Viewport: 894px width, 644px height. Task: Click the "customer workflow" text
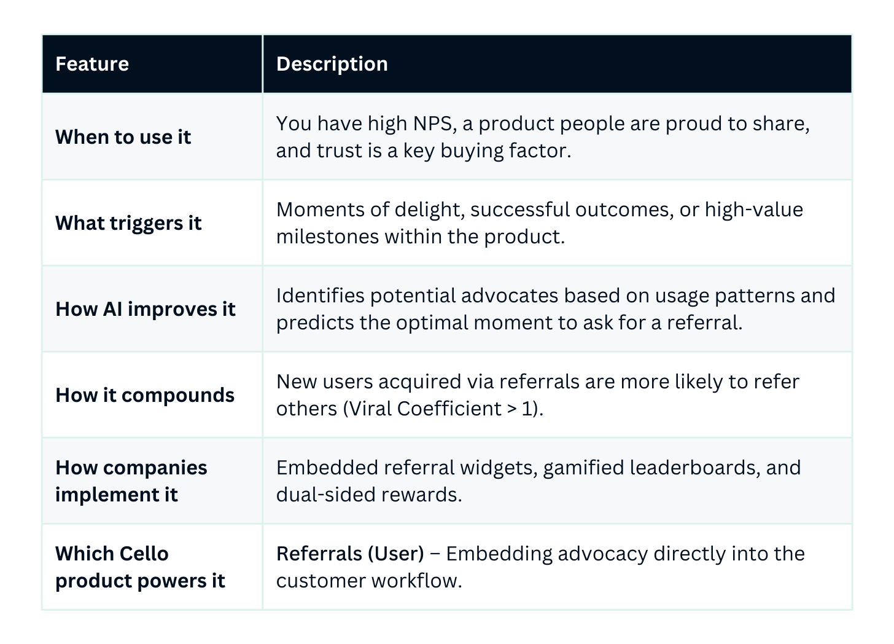(368, 581)
